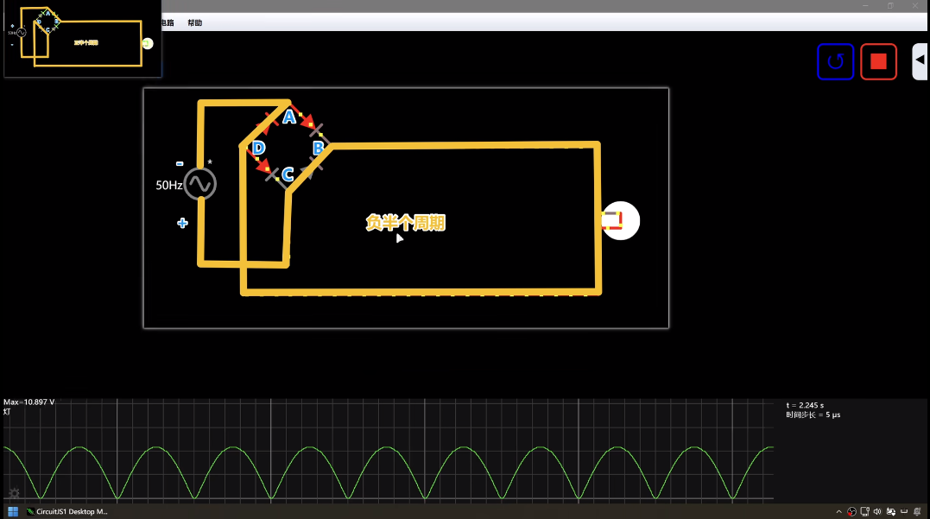Click the window restore button
The image size is (930, 519).
pyautogui.click(x=890, y=6)
